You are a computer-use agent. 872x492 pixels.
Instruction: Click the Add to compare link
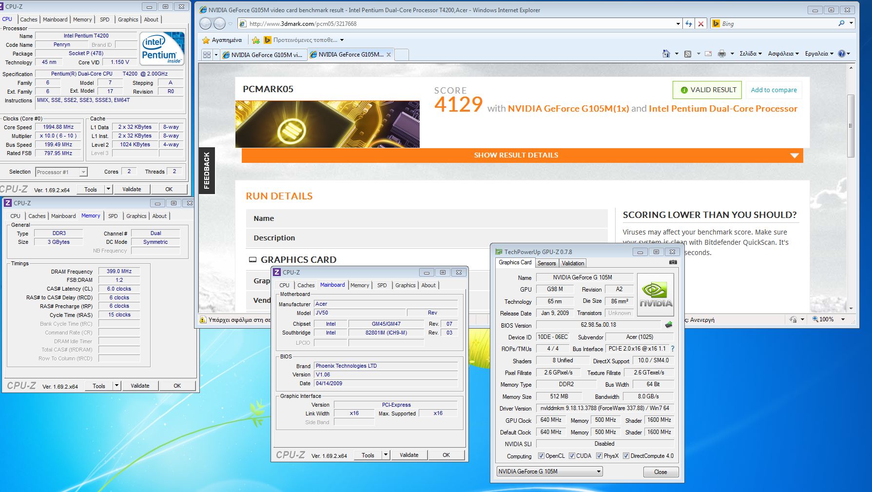[774, 90]
